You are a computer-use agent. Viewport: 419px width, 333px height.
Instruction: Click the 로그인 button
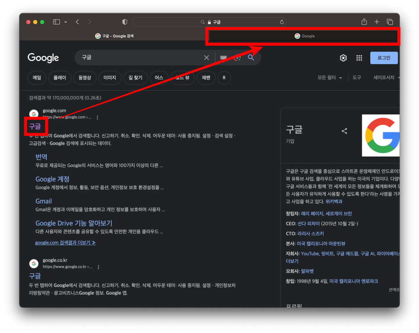[x=384, y=58]
